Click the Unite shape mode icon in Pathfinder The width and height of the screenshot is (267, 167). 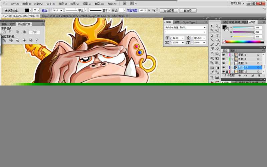4,32
